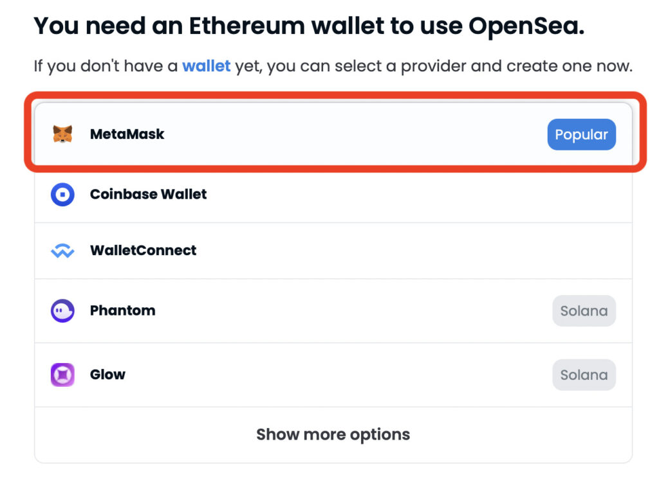Open the blue 'wallet' hyperlink
Viewport: 659px width, 500px height.
206,66
